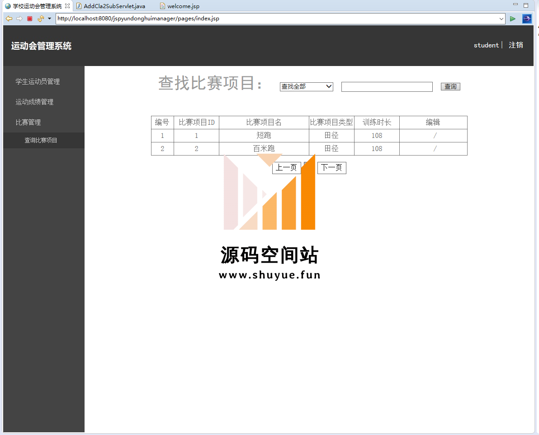Viewport: 539px width, 435px height.
Task: Select 查询比赛项目 submenu item
Action: tap(41, 140)
